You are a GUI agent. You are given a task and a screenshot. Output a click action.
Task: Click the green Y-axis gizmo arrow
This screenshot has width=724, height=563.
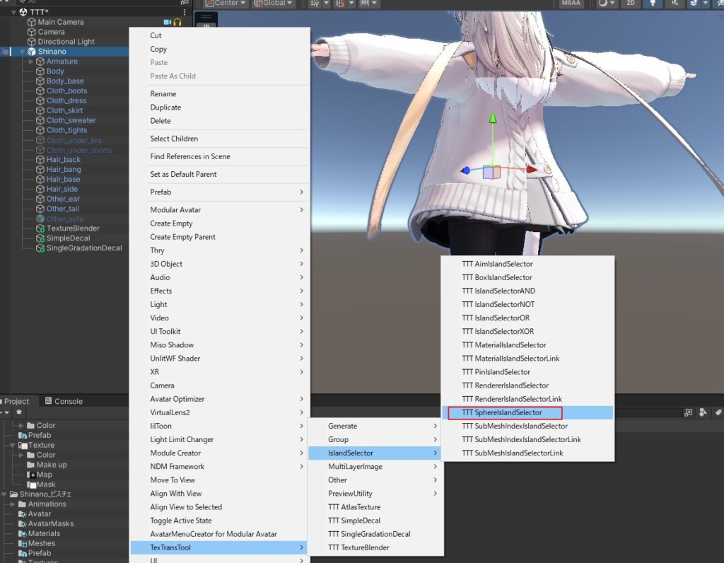pos(493,118)
